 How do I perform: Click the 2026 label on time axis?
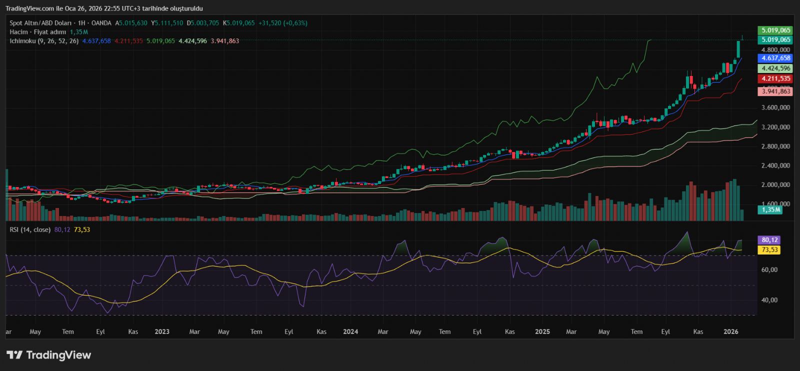coord(731,331)
